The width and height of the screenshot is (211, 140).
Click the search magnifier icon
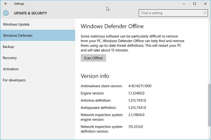(x=205, y=13)
